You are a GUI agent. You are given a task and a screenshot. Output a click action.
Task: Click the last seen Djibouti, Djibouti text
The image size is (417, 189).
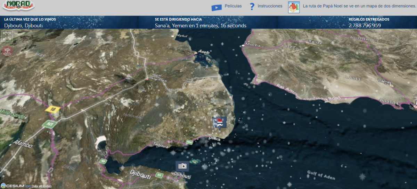point(24,26)
